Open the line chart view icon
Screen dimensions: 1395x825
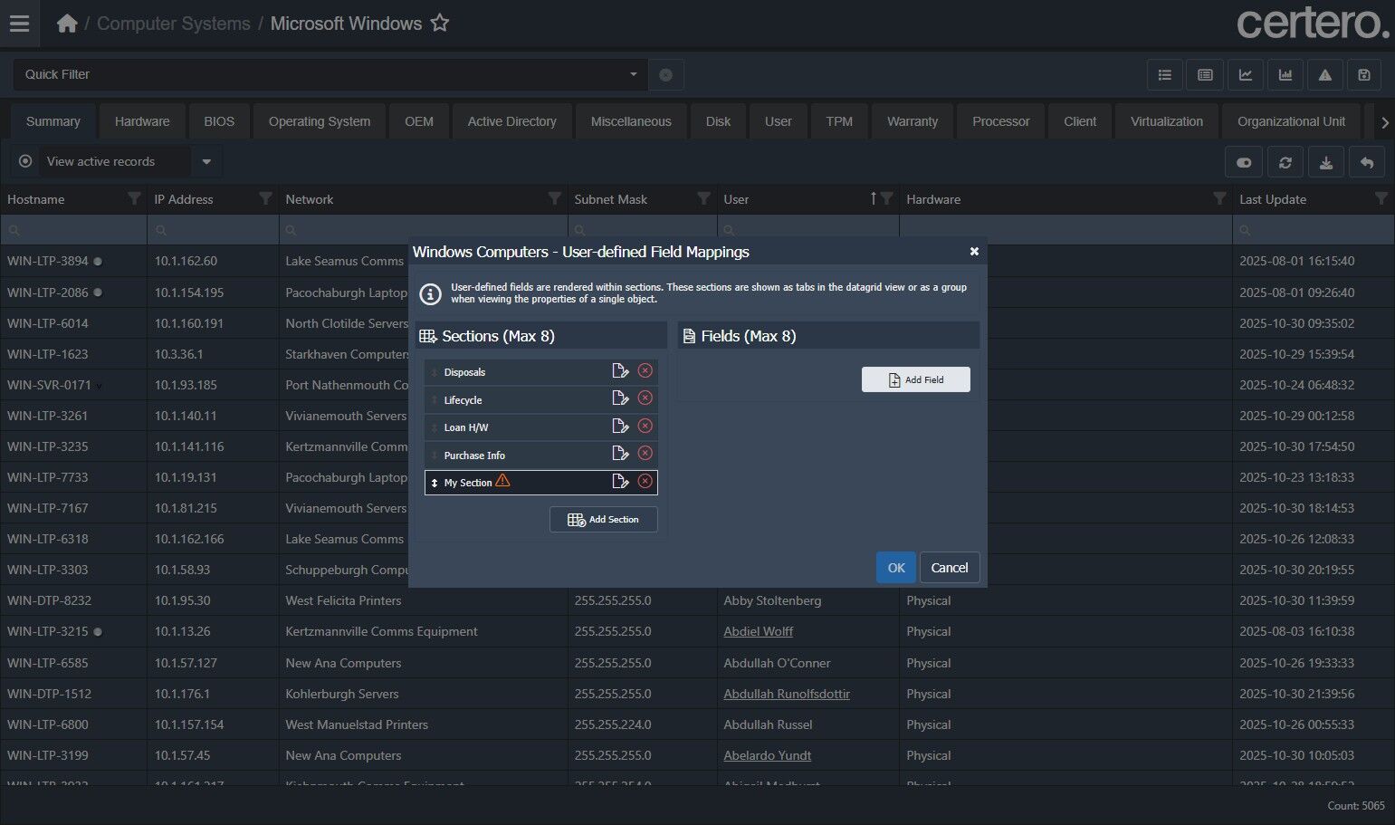(1246, 75)
